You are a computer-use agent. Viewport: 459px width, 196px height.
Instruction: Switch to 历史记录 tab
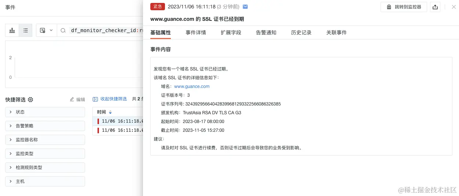pyautogui.click(x=301, y=32)
